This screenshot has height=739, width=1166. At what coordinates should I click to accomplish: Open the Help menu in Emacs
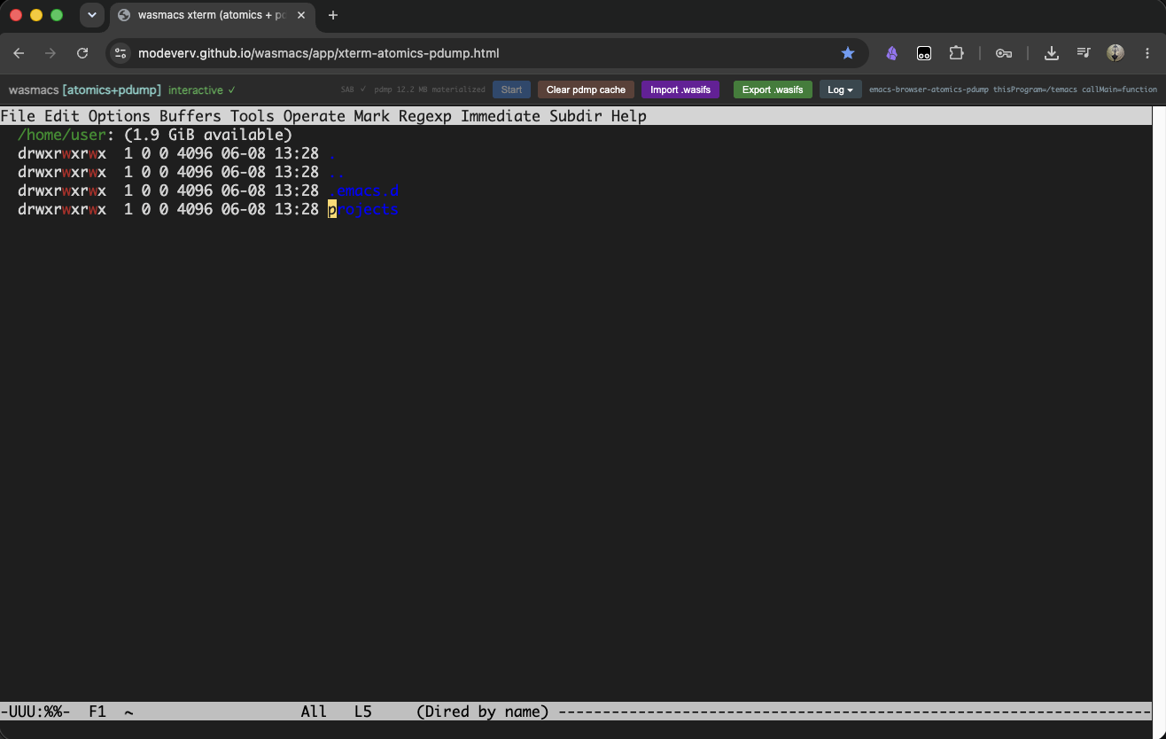pyautogui.click(x=629, y=116)
